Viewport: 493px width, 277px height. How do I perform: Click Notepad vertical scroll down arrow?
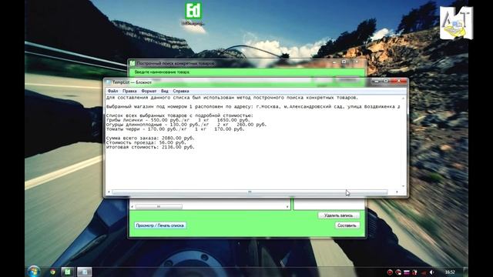[403, 186]
